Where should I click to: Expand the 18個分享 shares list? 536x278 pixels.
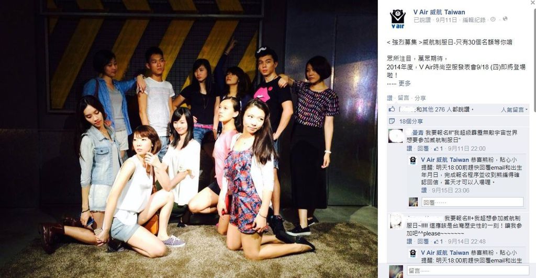411,121
